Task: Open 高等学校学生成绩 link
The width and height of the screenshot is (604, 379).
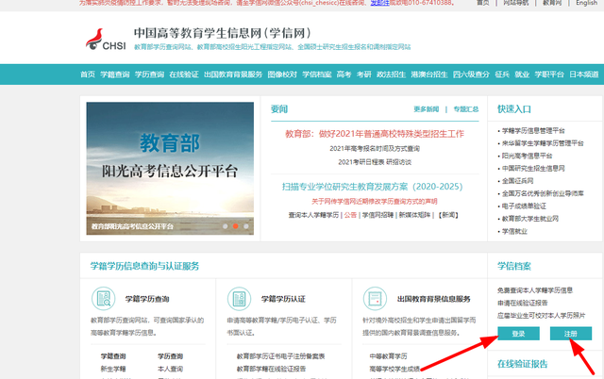Action: (394, 369)
